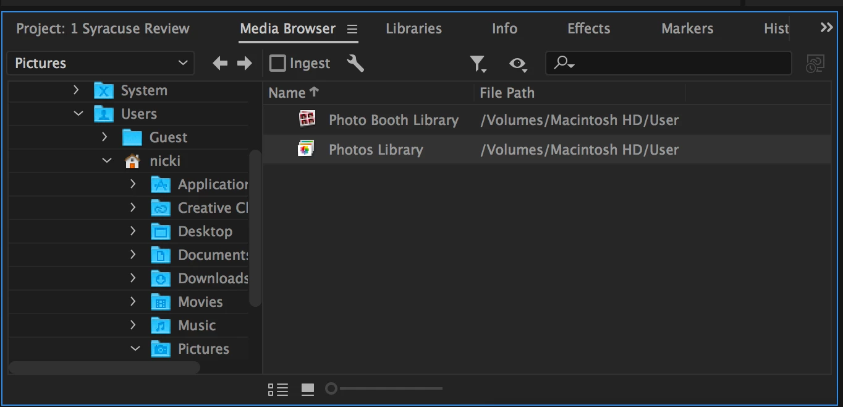Image resolution: width=843 pixels, height=407 pixels.
Task: Open the Effects tab
Action: click(x=588, y=29)
